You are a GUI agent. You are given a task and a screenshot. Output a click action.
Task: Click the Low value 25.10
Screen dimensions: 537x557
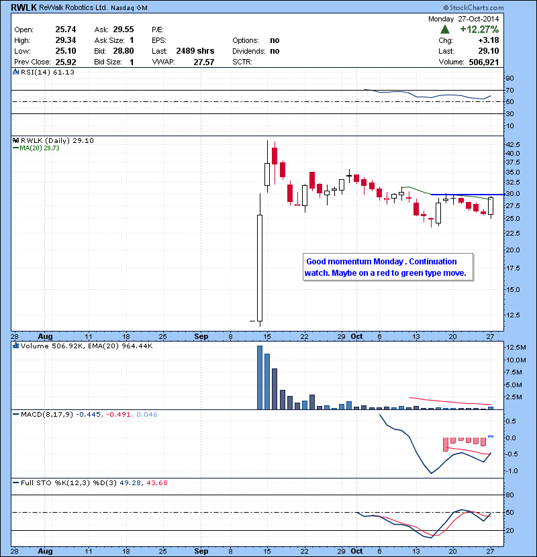(x=66, y=51)
